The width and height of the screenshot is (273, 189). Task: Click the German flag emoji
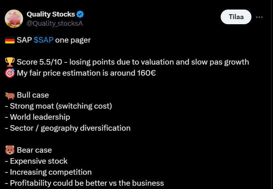pos(10,40)
